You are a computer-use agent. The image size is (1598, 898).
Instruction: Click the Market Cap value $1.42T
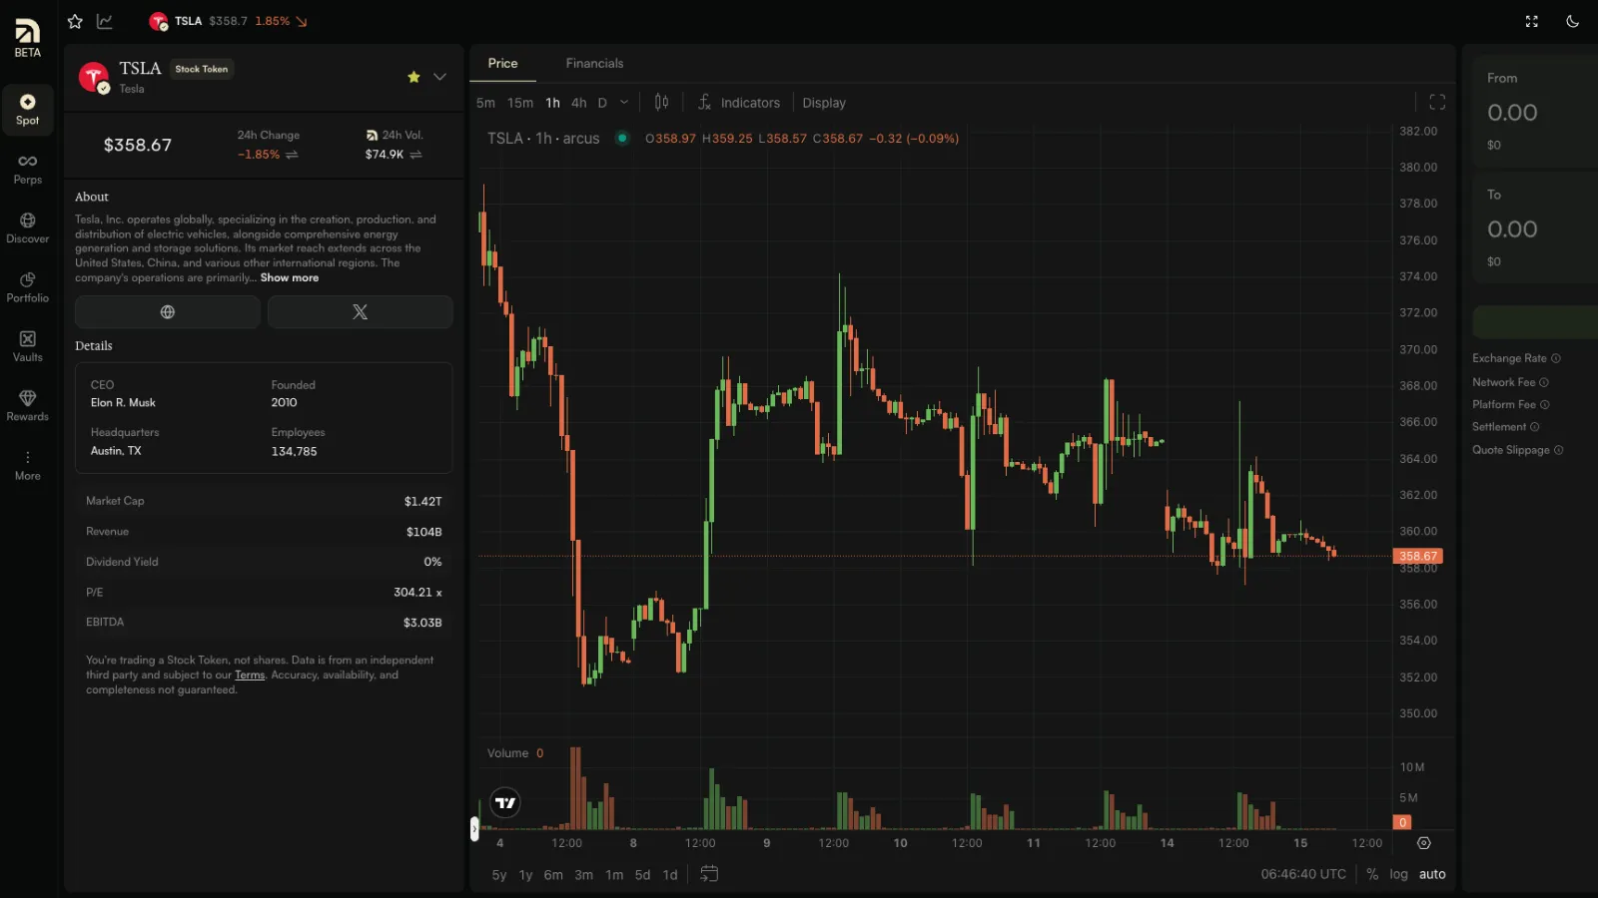422,502
